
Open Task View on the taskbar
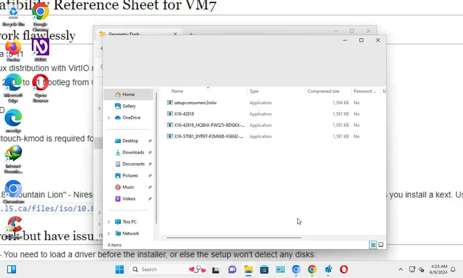pos(216,269)
